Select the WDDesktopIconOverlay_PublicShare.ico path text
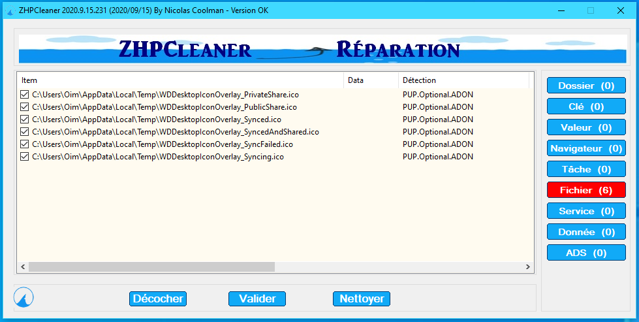This screenshot has height=322, width=639. click(164, 107)
